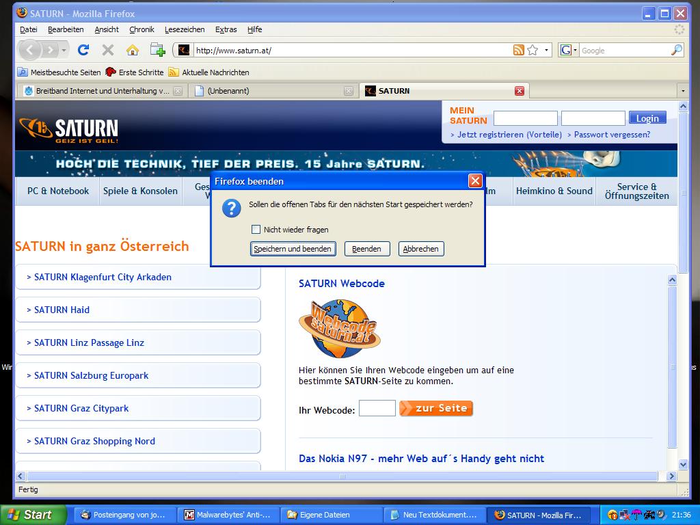
Task: Click the search magnifier icon
Action: pyautogui.click(x=677, y=50)
